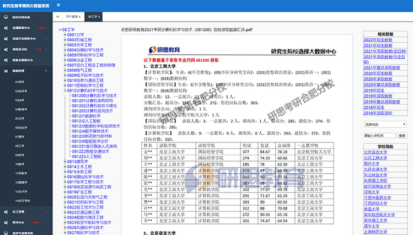
Task: Focus the 请输入学校名 search field
Action: 379,136
